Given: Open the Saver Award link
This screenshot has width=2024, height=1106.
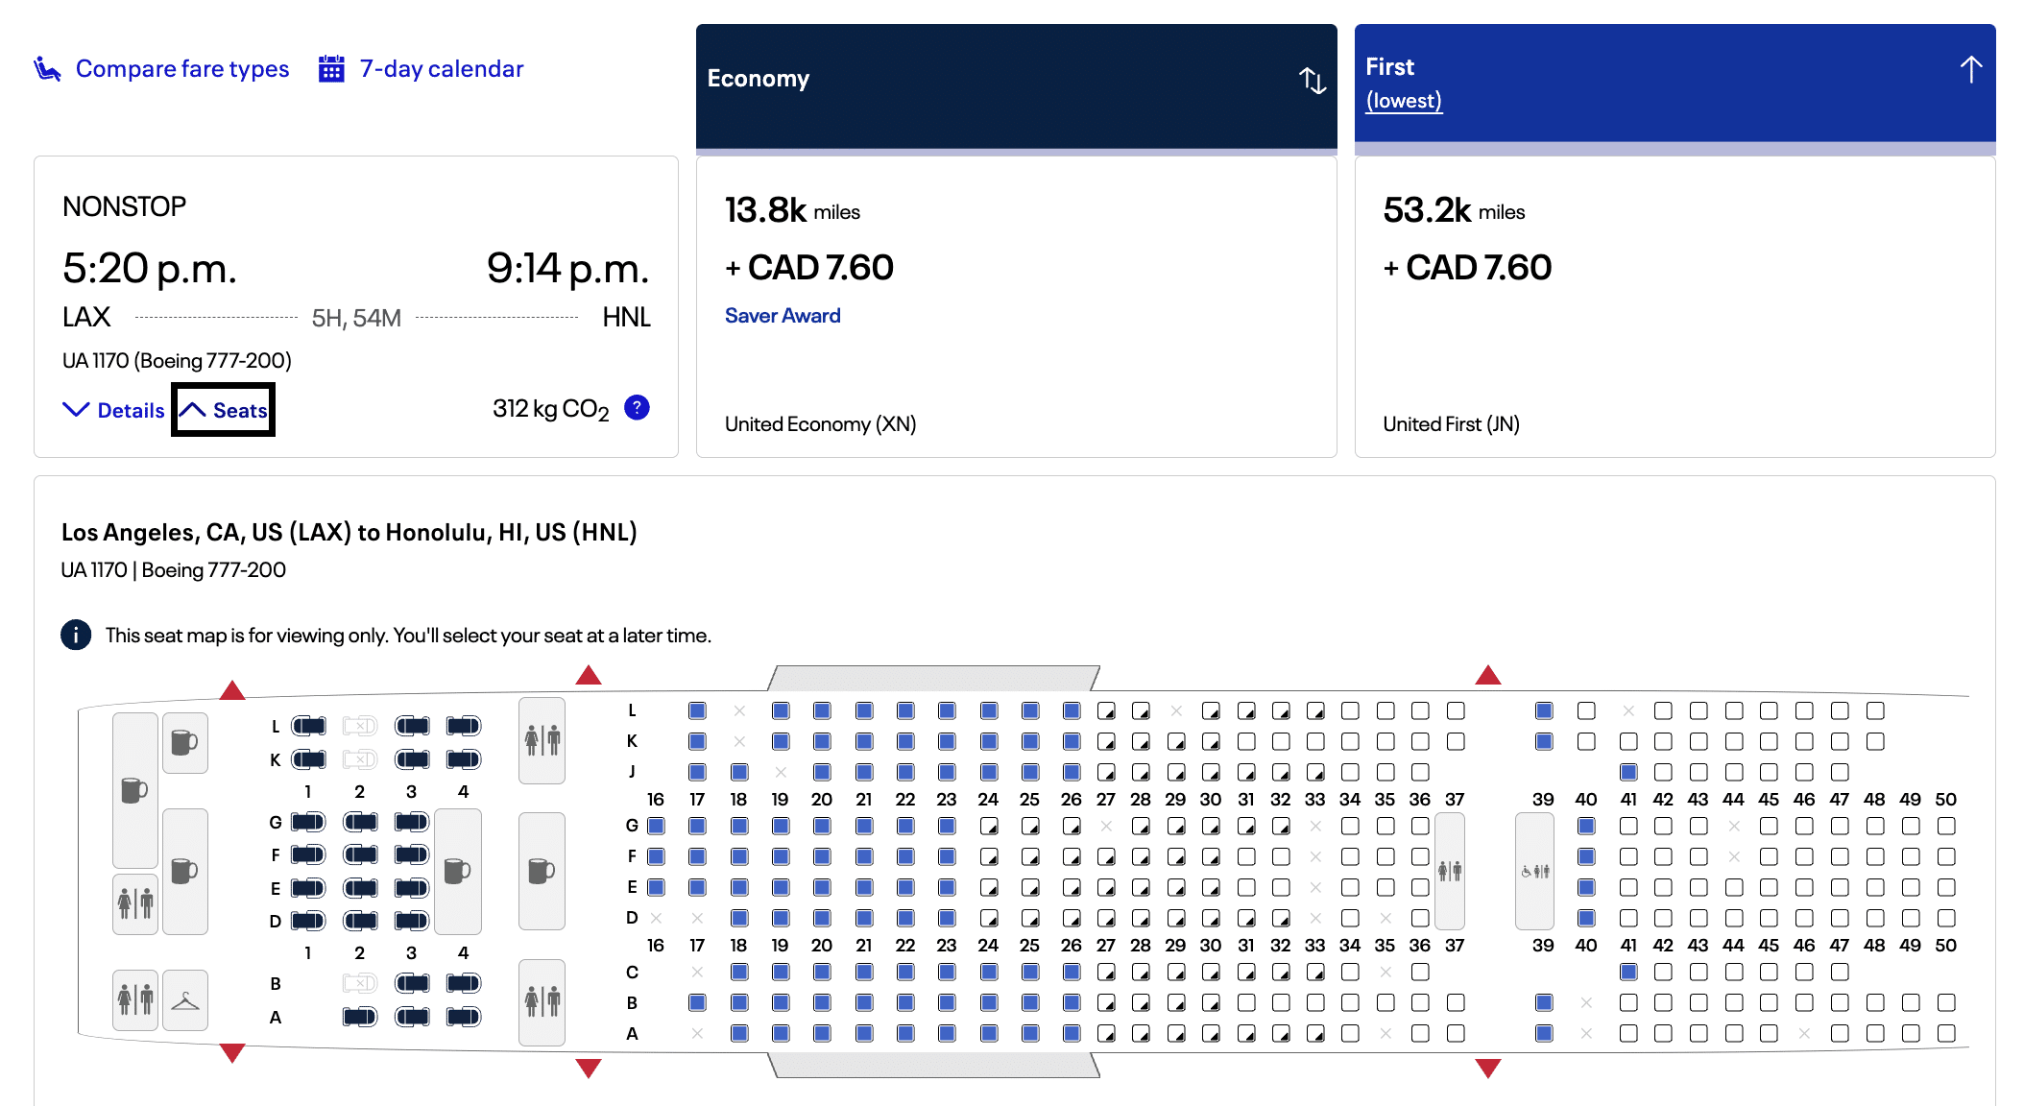Looking at the screenshot, I should 783,316.
